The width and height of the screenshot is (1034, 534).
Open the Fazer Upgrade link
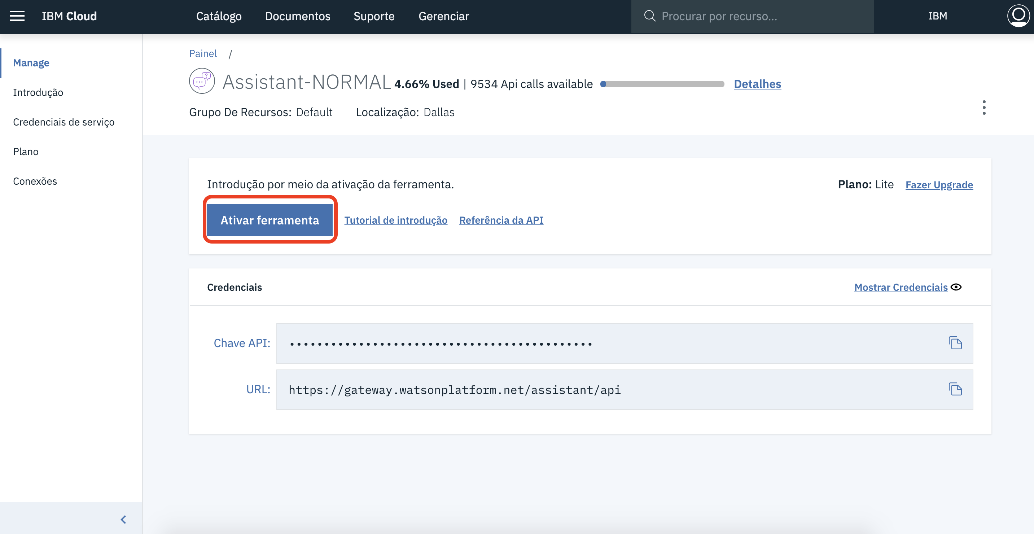point(939,185)
